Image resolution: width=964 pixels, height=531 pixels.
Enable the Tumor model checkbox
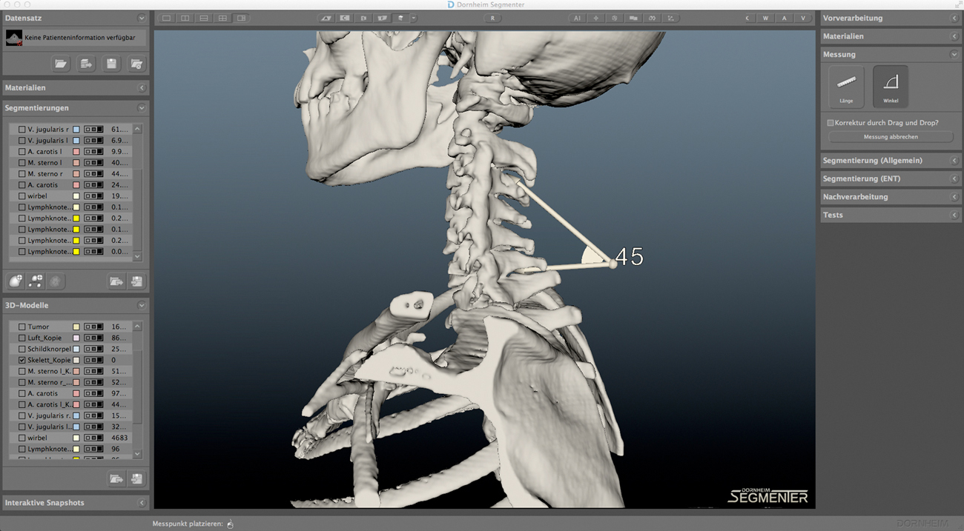(22, 327)
